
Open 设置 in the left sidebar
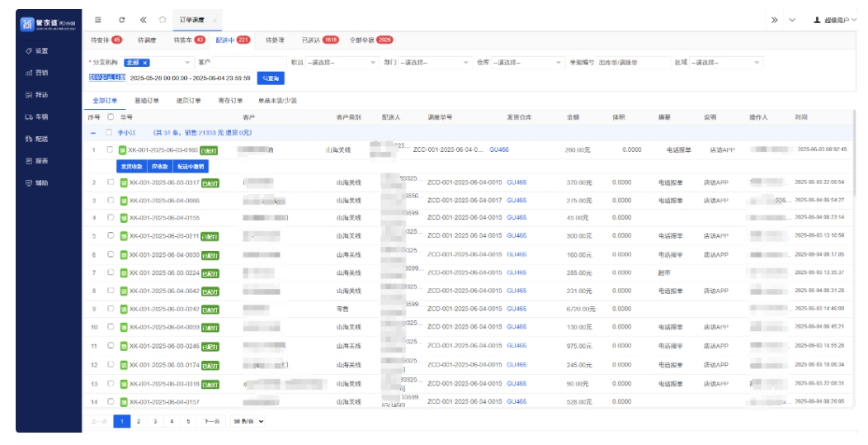37,51
